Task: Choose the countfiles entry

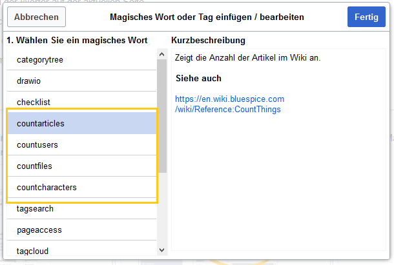Action: [x=81, y=166]
